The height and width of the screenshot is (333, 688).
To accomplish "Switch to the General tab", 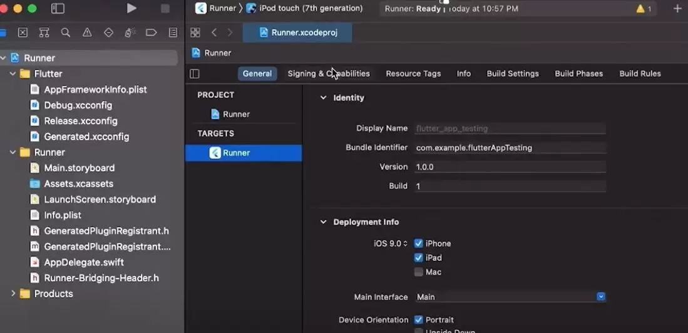I will click(257, 74).
